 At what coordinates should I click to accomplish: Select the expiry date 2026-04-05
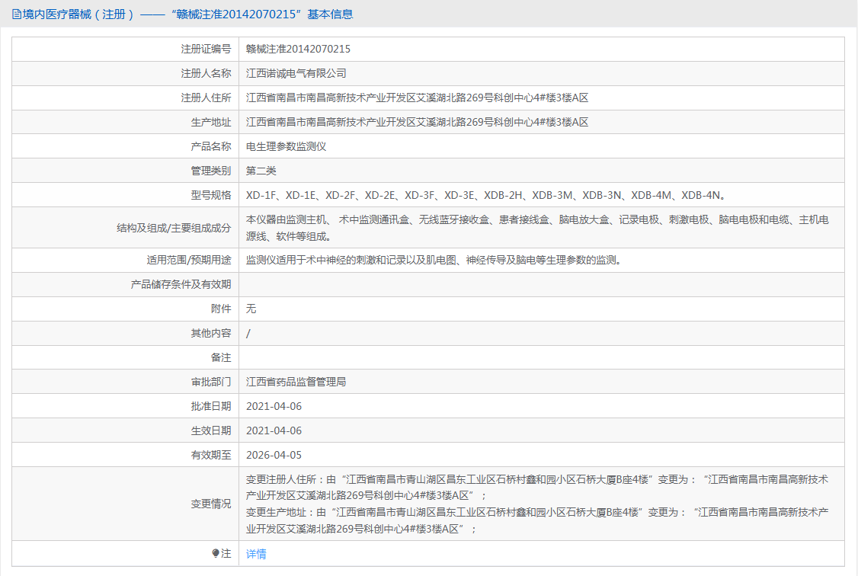[274, 455]
